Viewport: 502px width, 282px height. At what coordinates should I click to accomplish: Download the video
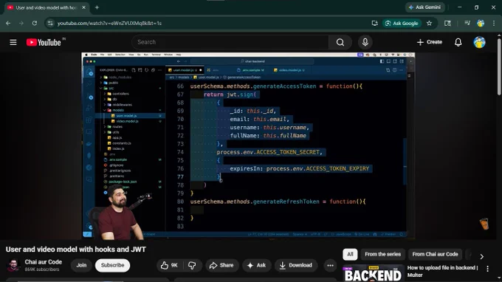pyautogui.click(x=295, y=265)
